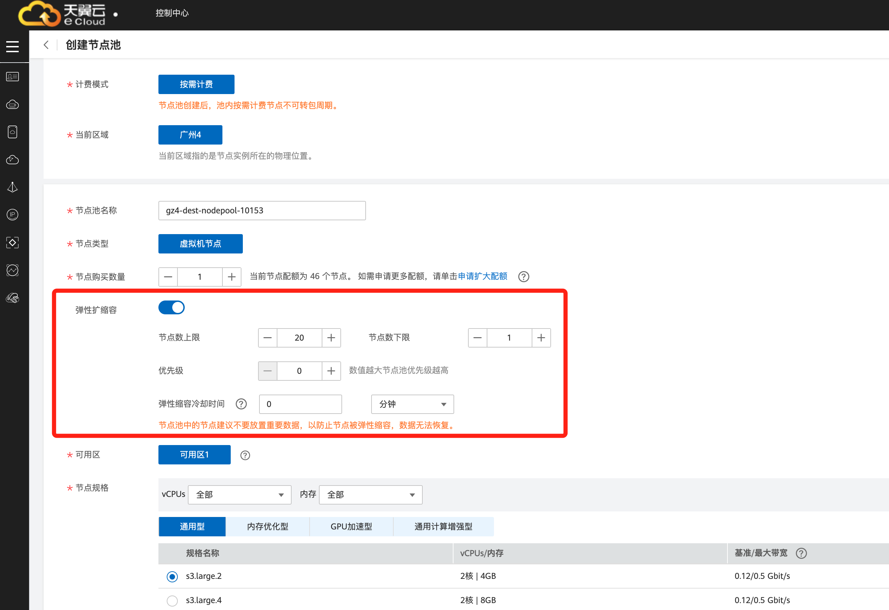The height and width of the screenshot is (610, 889).
Task: Open the monitoring chart sidebar icon
Action: click(x=12, y=270)
